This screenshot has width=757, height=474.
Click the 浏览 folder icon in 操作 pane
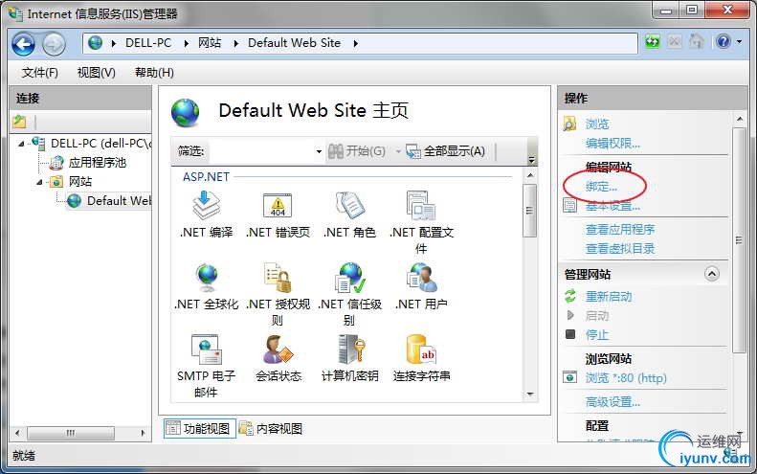click(569, 124)
